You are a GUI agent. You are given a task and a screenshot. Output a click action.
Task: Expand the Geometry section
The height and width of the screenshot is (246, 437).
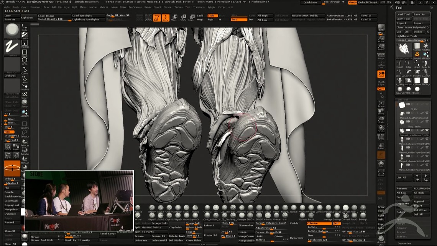point(404,243)
